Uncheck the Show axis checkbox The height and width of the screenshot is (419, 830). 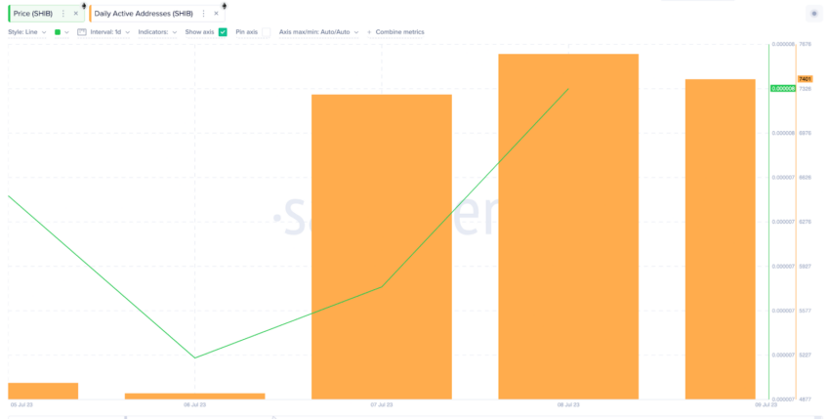coord(223,32)
